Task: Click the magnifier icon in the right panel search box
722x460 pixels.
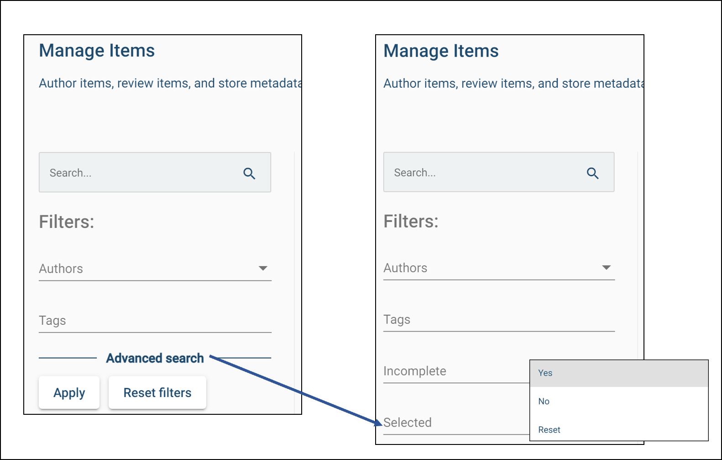Action: [592, 173]
